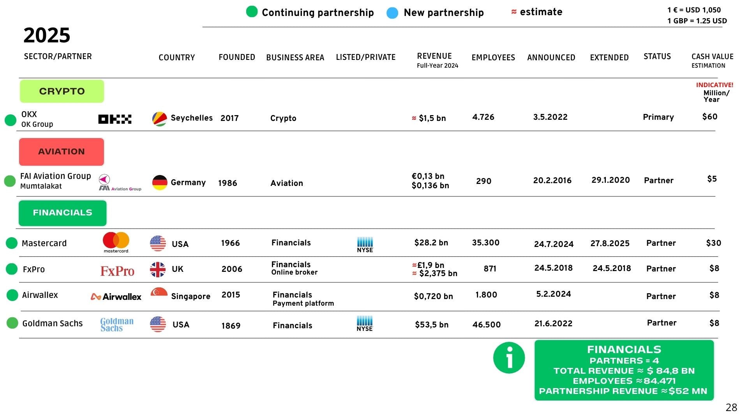Click the Goldman Sachs logo

click(116, 324)
